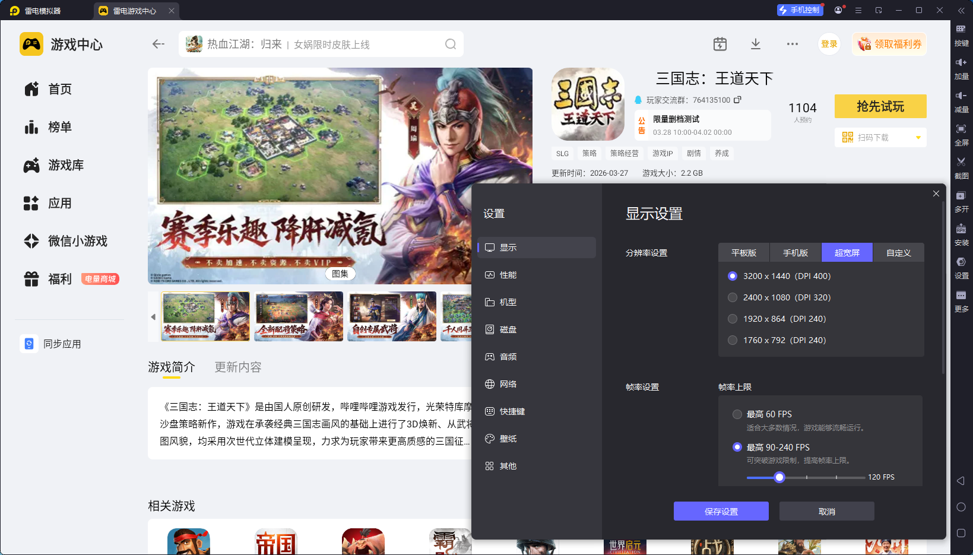Switch to 自定义 resolution tab

click(x=899, y=253)
